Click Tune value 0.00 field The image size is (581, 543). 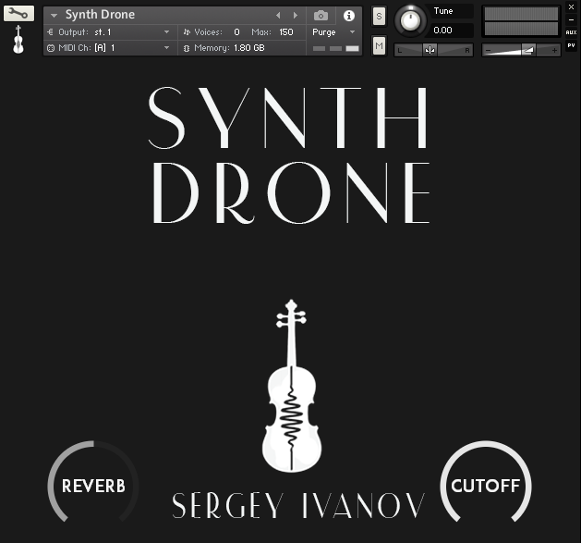[452, 30]
